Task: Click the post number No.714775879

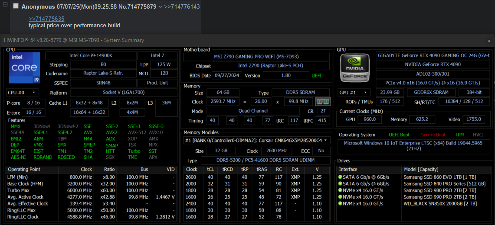Action: point(138,6)
